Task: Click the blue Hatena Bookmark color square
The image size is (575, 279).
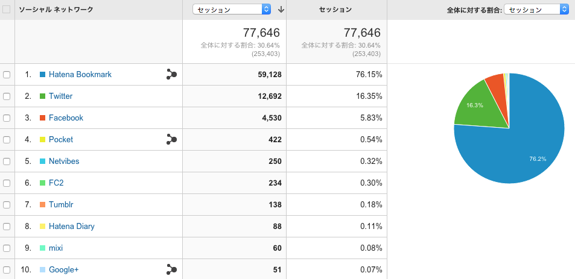Action: 42,74
